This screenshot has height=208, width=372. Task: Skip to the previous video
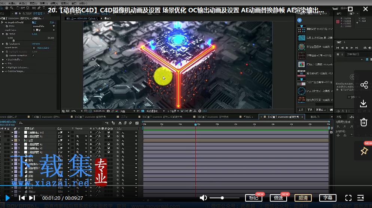coord(22,198)
